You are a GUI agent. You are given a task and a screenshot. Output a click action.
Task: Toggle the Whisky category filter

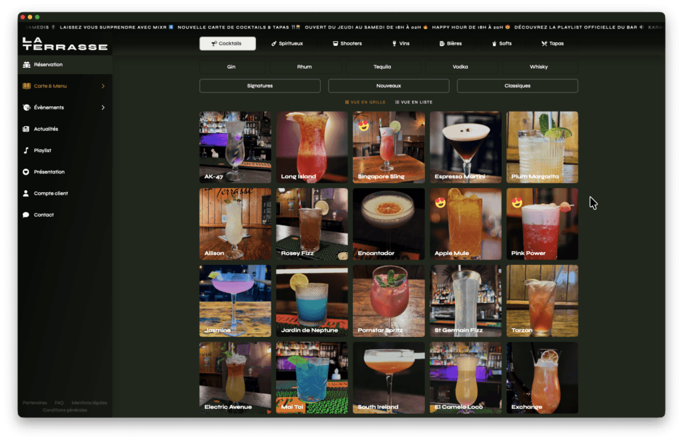[539, 67]
